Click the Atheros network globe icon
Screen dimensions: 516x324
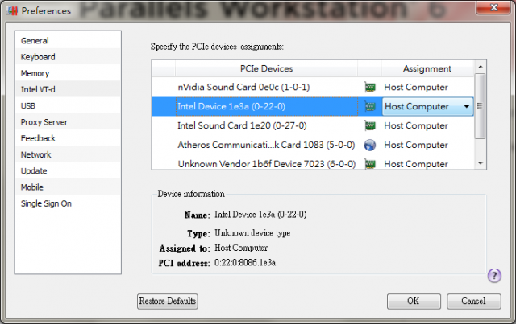[x=370, y=145]
